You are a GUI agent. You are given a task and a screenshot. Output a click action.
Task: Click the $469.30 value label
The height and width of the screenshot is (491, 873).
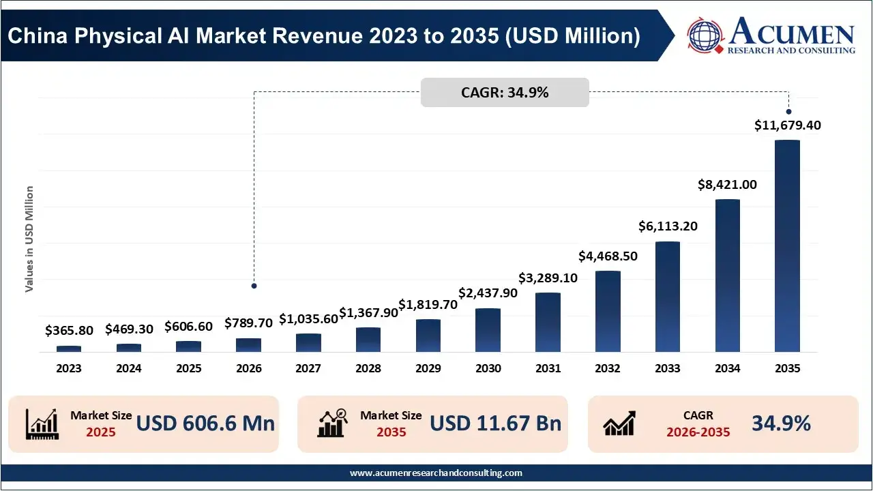coord(129,329)
